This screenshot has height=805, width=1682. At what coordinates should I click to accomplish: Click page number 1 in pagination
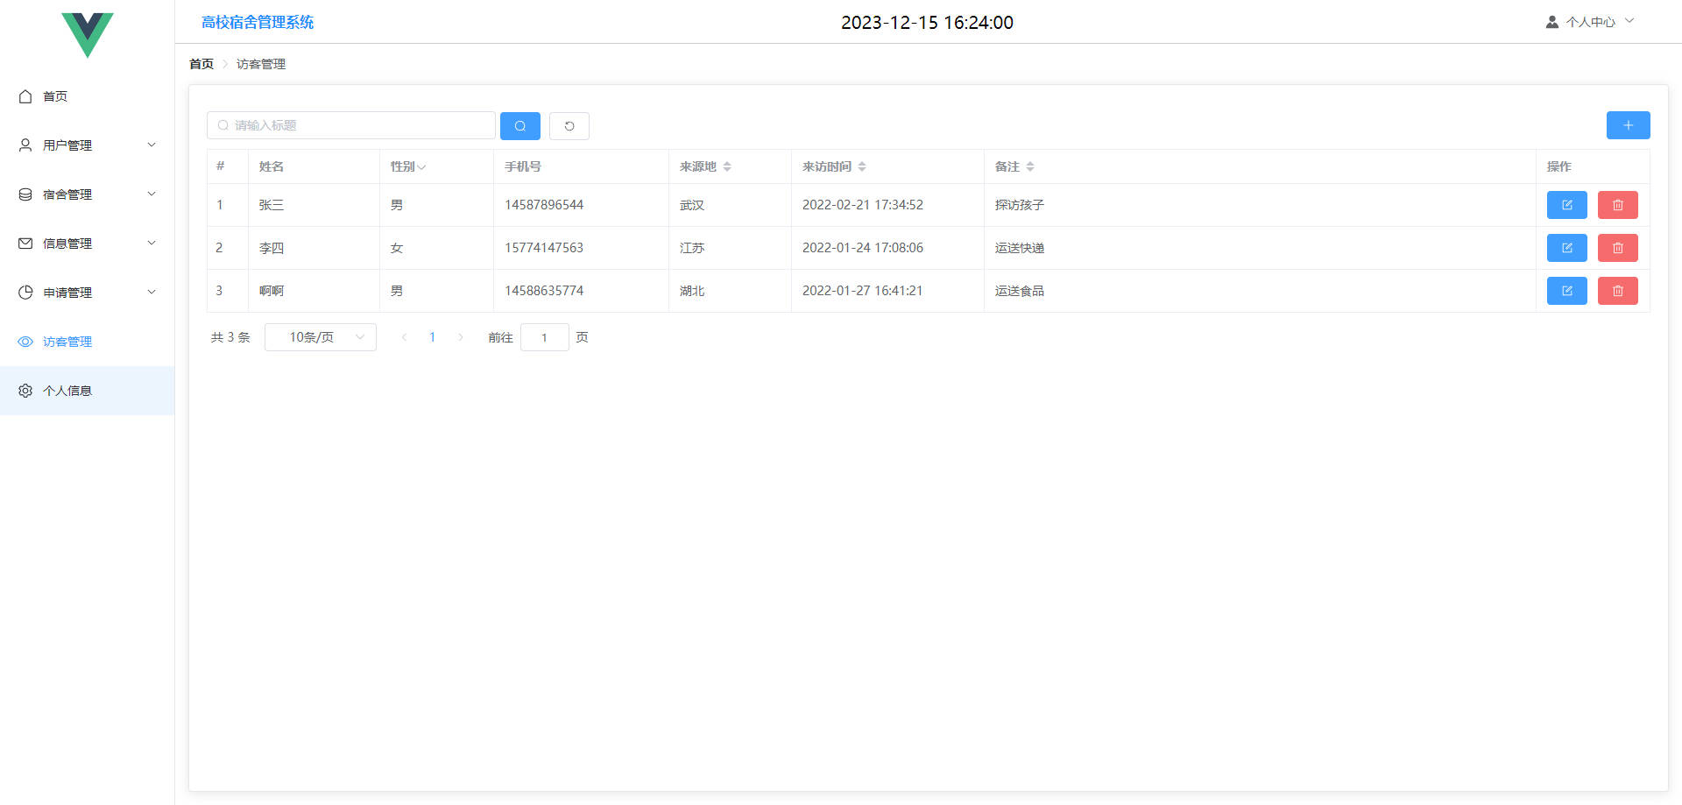pyautogui.click(x=432, y=337)
